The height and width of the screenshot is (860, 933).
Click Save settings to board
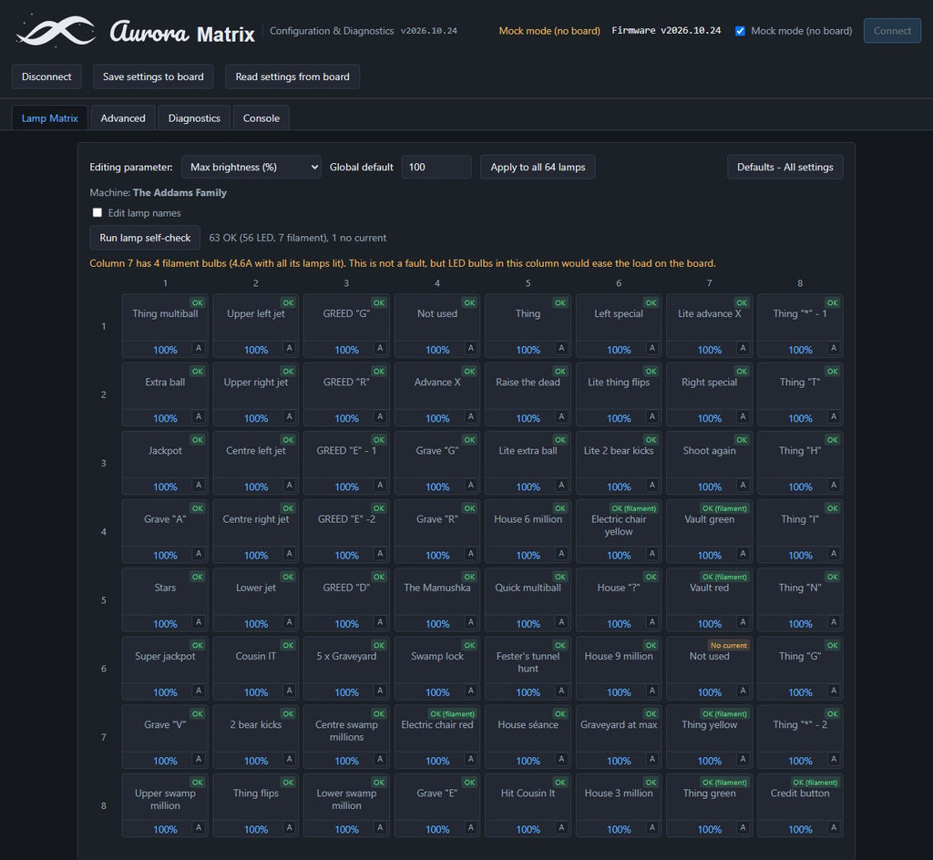pos(153,77)
